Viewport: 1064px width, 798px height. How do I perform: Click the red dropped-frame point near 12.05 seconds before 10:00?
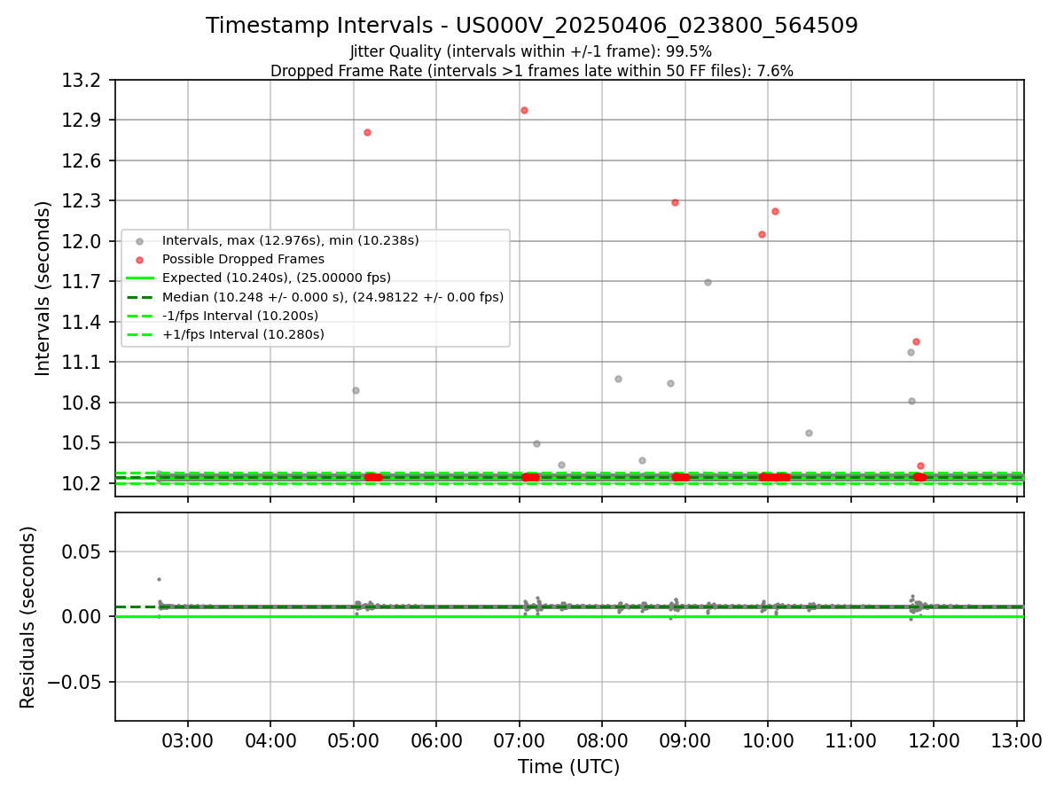click(762, 234)
